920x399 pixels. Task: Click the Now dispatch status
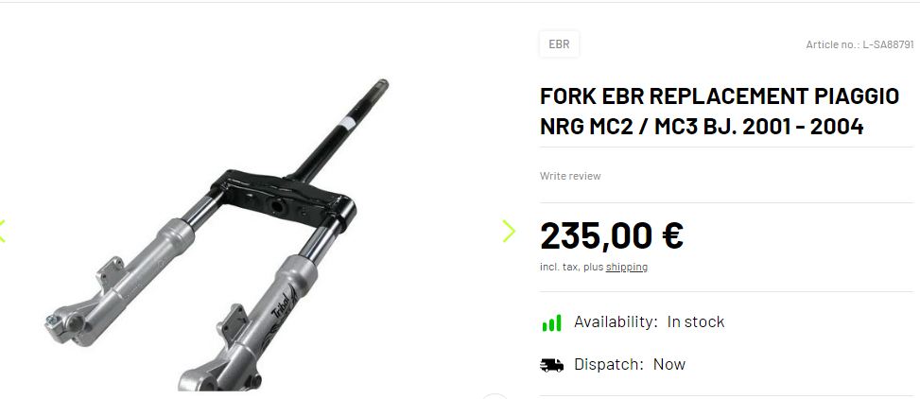tap(669, 364)
